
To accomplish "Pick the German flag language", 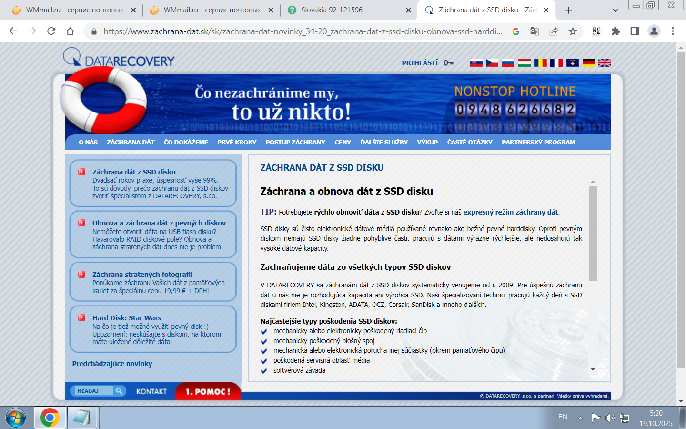I will [x=589, y=62].
